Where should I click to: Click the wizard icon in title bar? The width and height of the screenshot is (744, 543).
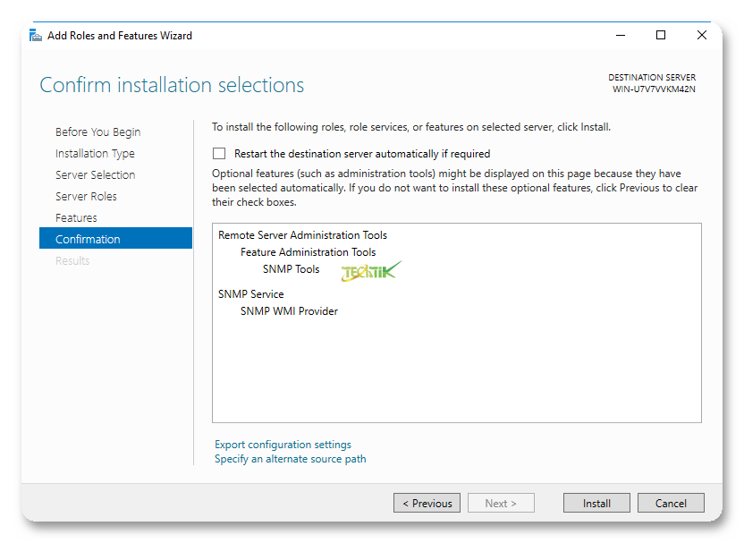click(x=35, y=36)
